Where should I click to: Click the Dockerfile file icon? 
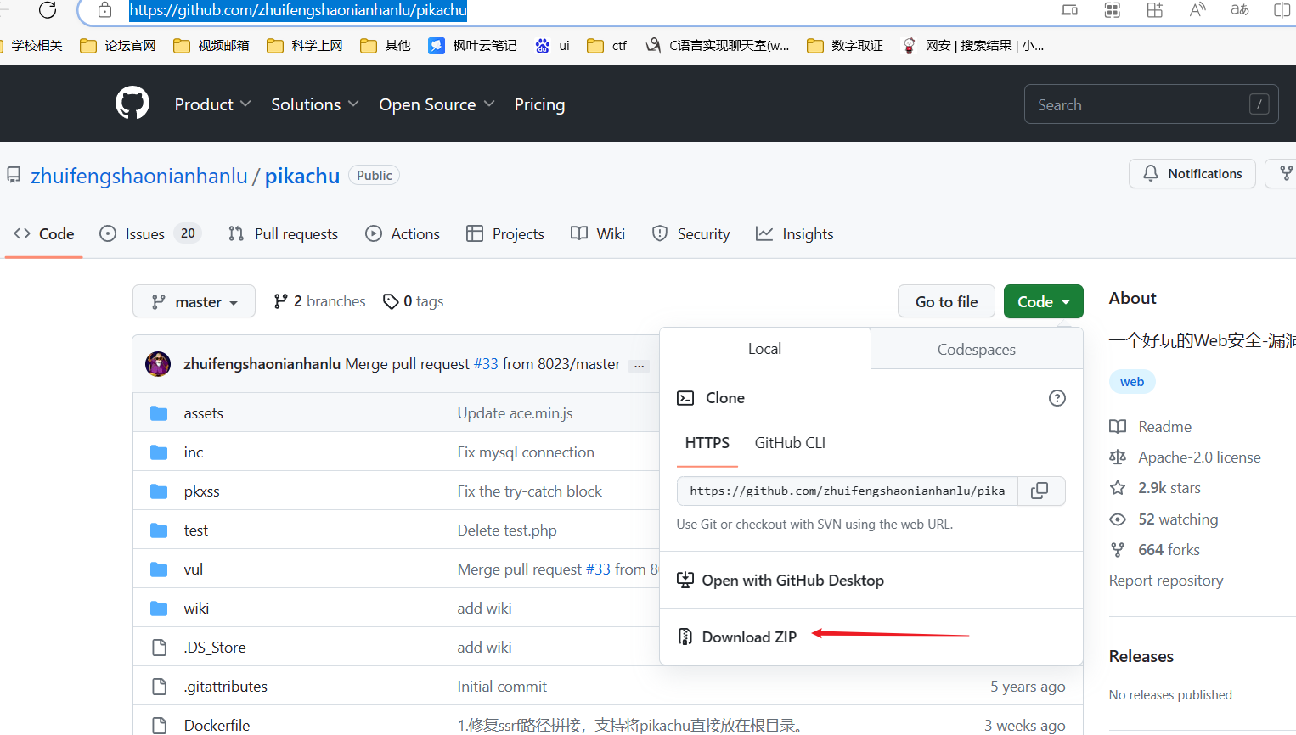(159, 726)
